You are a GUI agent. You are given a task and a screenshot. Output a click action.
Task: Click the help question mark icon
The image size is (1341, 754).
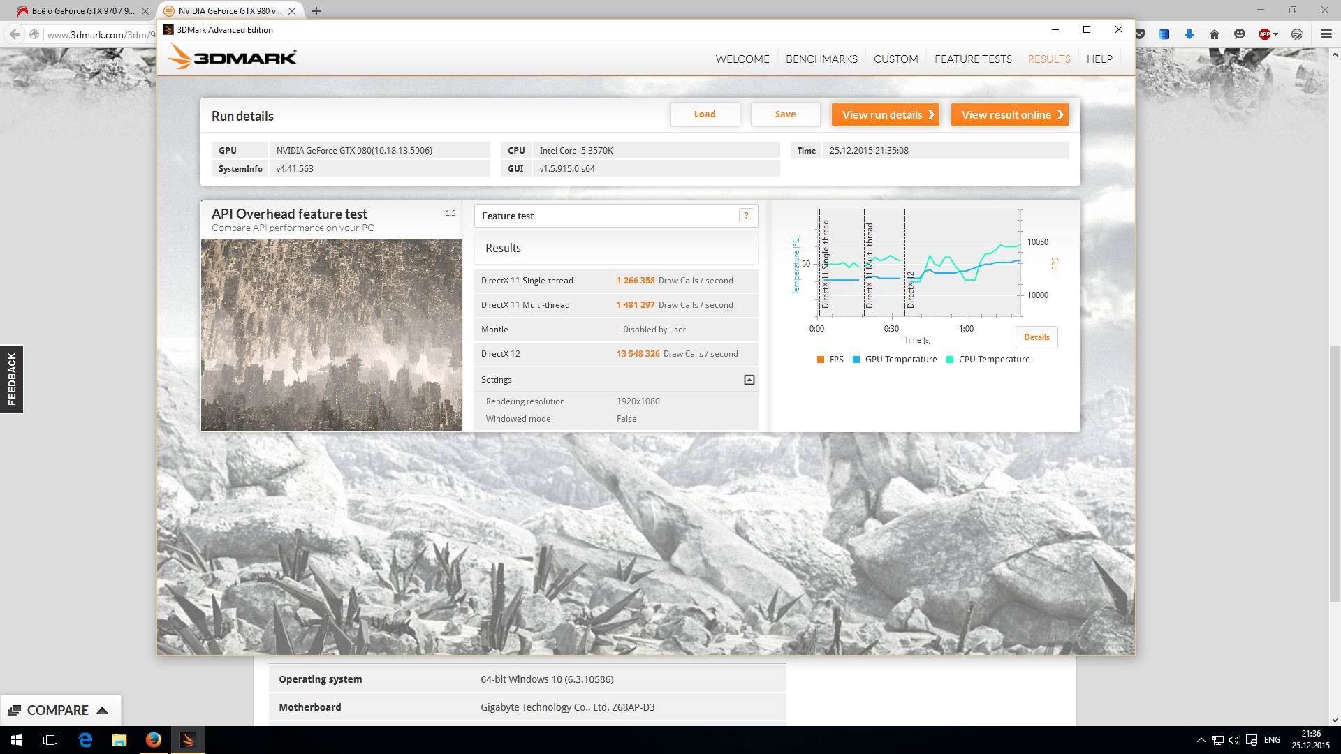(746, 216)
